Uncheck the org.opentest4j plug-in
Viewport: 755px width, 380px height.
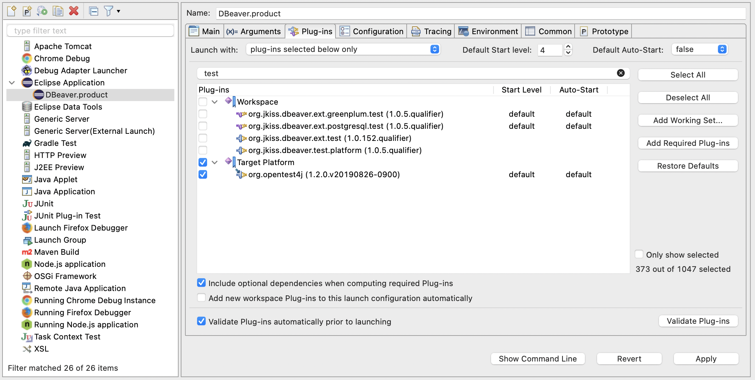tap(203, 174)
